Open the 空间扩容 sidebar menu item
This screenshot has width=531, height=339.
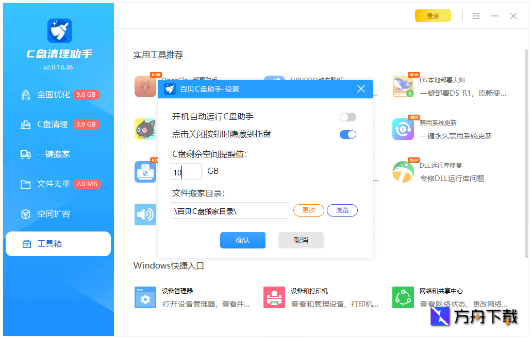tap(26, 213)
